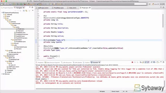Collapse the WebContent folder
The image size is (166, 93).
point(4,56)
